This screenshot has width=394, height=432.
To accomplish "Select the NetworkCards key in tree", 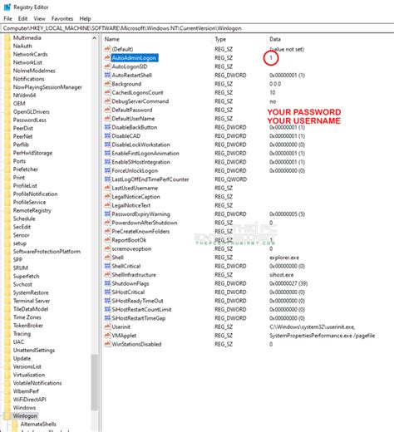I will coord(30,54).
